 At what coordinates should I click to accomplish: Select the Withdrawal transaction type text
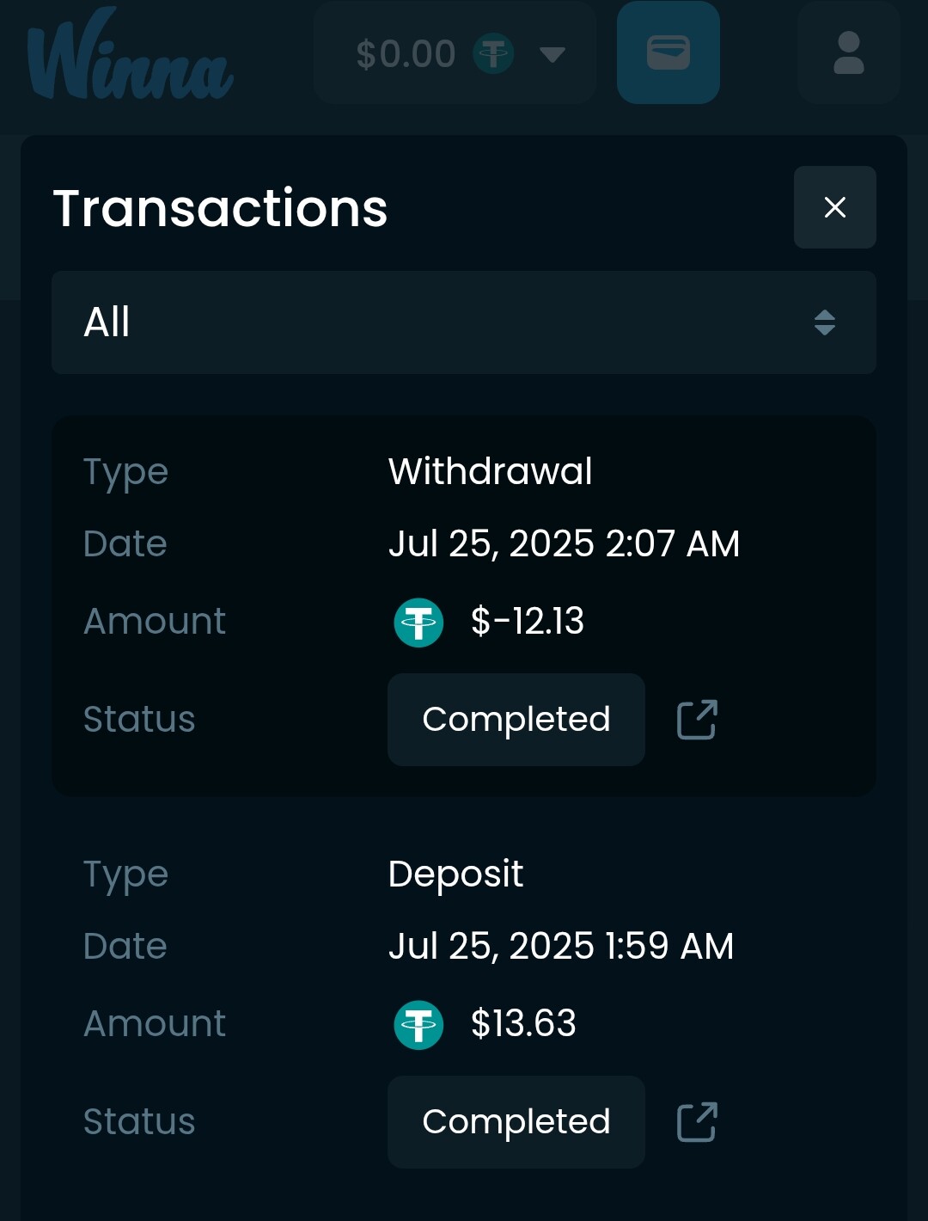(490, 471)
